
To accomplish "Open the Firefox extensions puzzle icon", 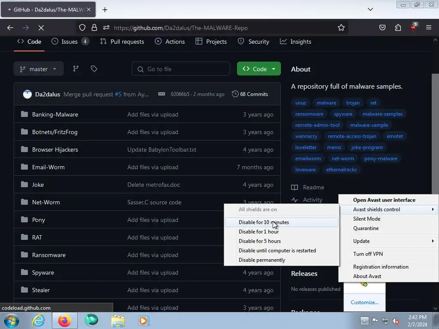I will pyautogui.click(x=398, y=27).
